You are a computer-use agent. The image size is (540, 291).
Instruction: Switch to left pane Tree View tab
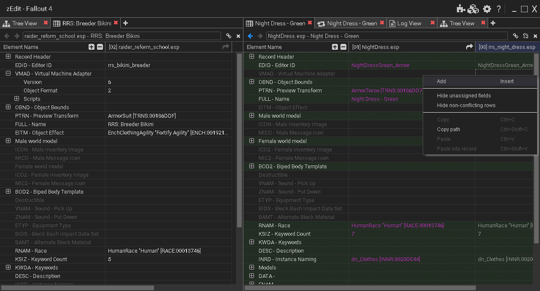pyautogui.click(x=24, y=23)
